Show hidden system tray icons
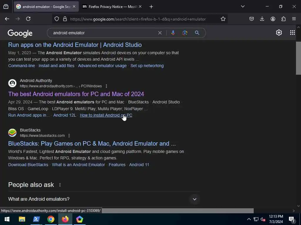This screenshot has width=301, height=225. click(x=249, y=219)
